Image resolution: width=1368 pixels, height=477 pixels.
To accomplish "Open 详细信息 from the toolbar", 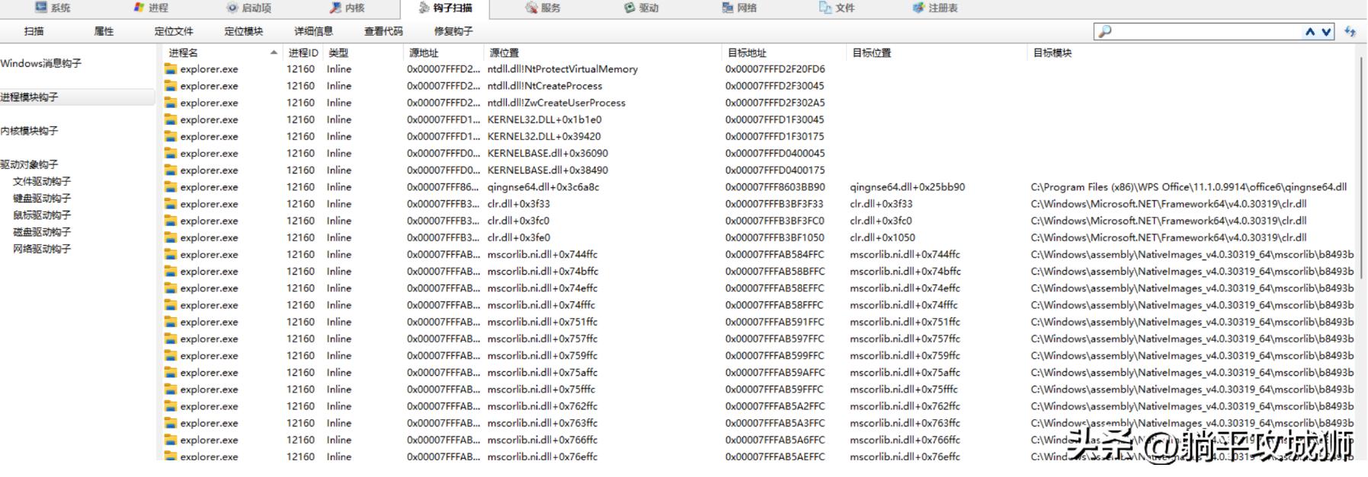I will (314, 31).
